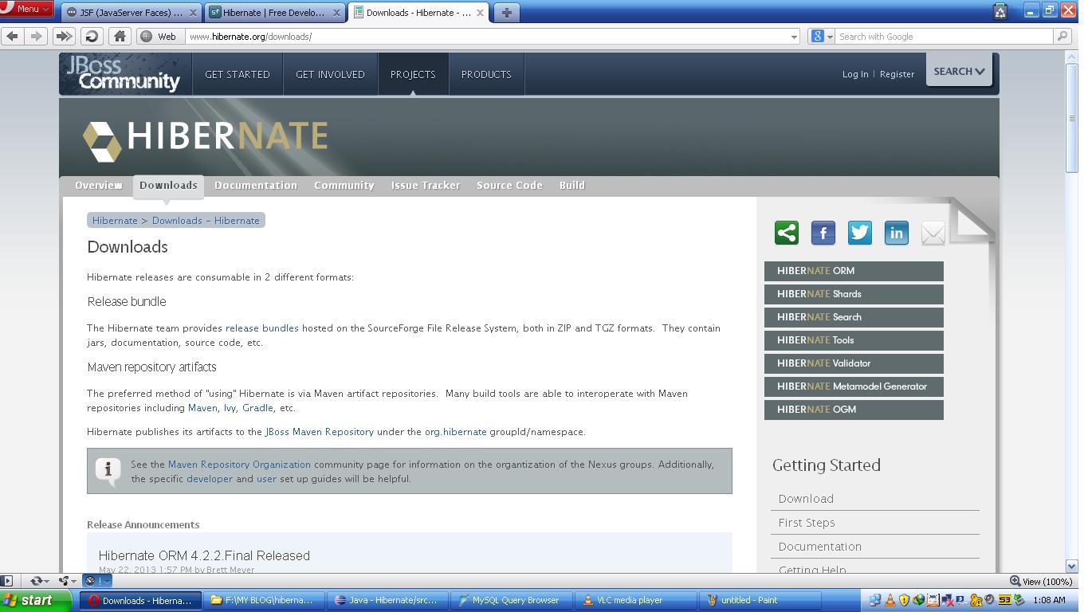The height and width of the screenshot is (612, 1084).
Task: Click the JBoss Community logo
Action: (124, 73)
